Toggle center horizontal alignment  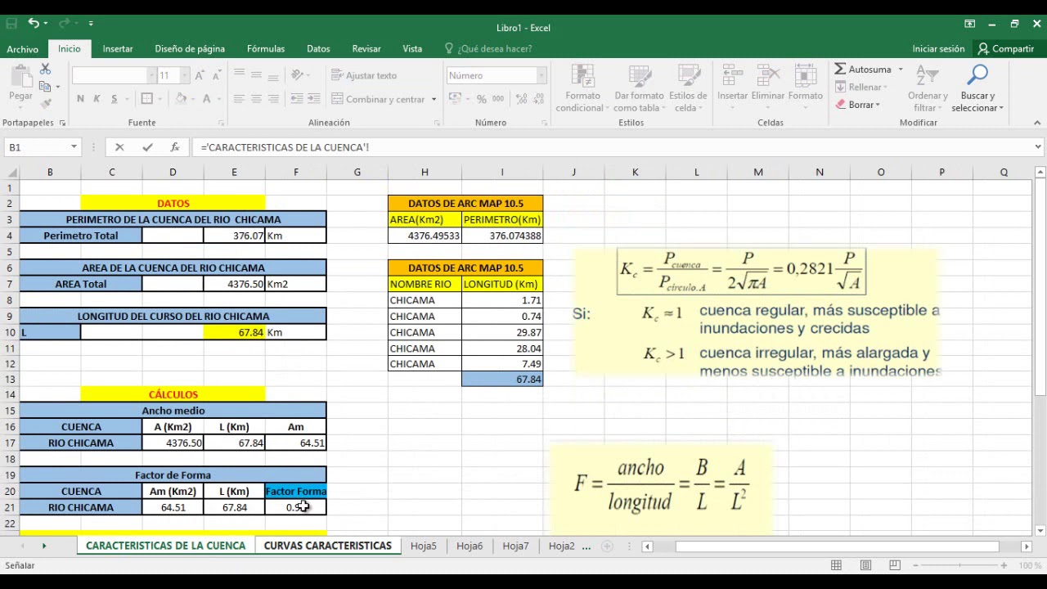(256, 99)
